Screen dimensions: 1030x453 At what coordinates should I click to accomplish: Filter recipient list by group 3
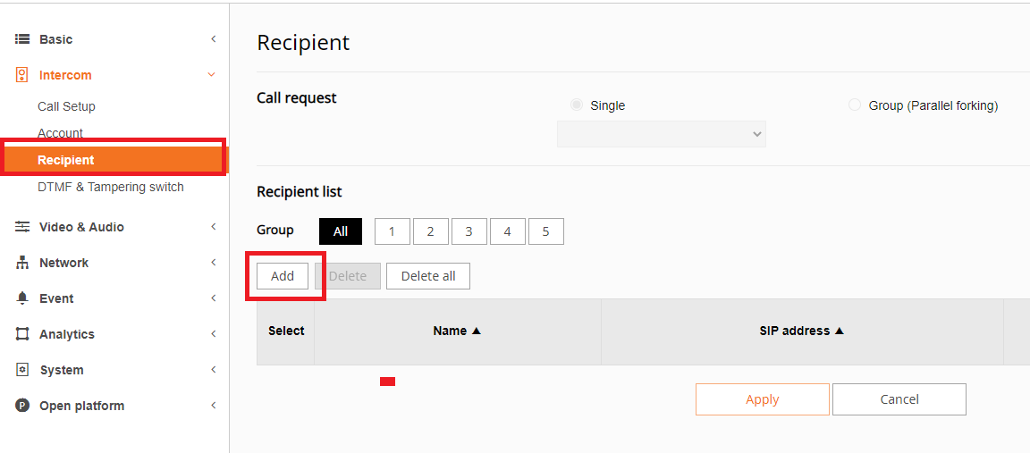[x=469, y=231]
